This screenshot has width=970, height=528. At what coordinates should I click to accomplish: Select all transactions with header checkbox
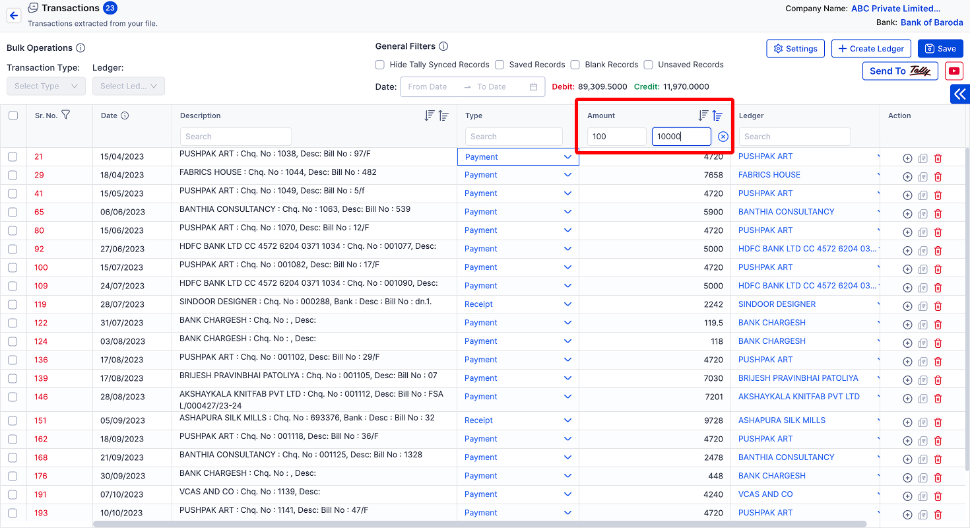point(13,115)
